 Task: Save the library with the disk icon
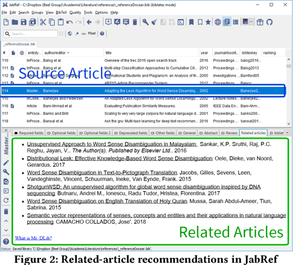[x=23, y=22]
